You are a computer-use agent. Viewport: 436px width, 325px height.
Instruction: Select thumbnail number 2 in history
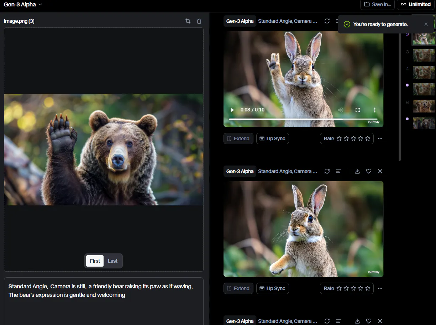click(424, 38)
